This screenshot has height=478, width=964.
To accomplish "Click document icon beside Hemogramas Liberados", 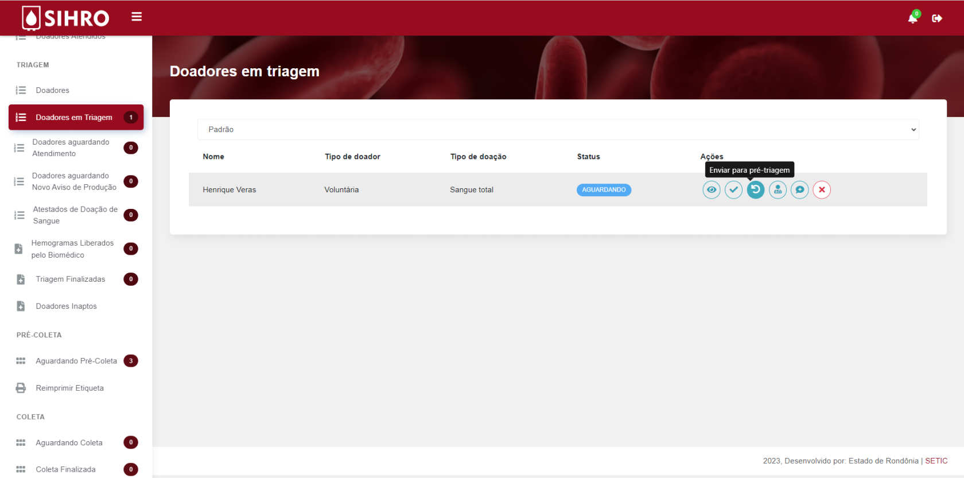I will pos(18,249).
